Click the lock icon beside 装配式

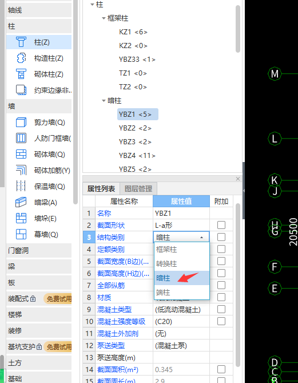pyautogui.click(x=33, y=298)
